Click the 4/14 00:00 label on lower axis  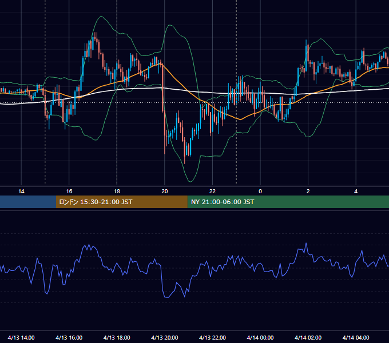(x=260, y=337)
